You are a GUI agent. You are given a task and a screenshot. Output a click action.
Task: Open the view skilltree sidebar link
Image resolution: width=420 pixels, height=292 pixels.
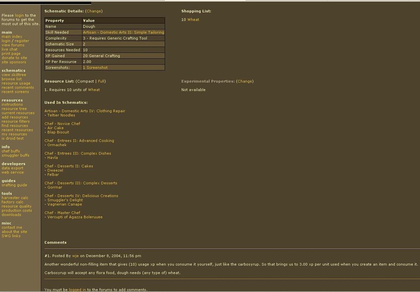(14, 75)
